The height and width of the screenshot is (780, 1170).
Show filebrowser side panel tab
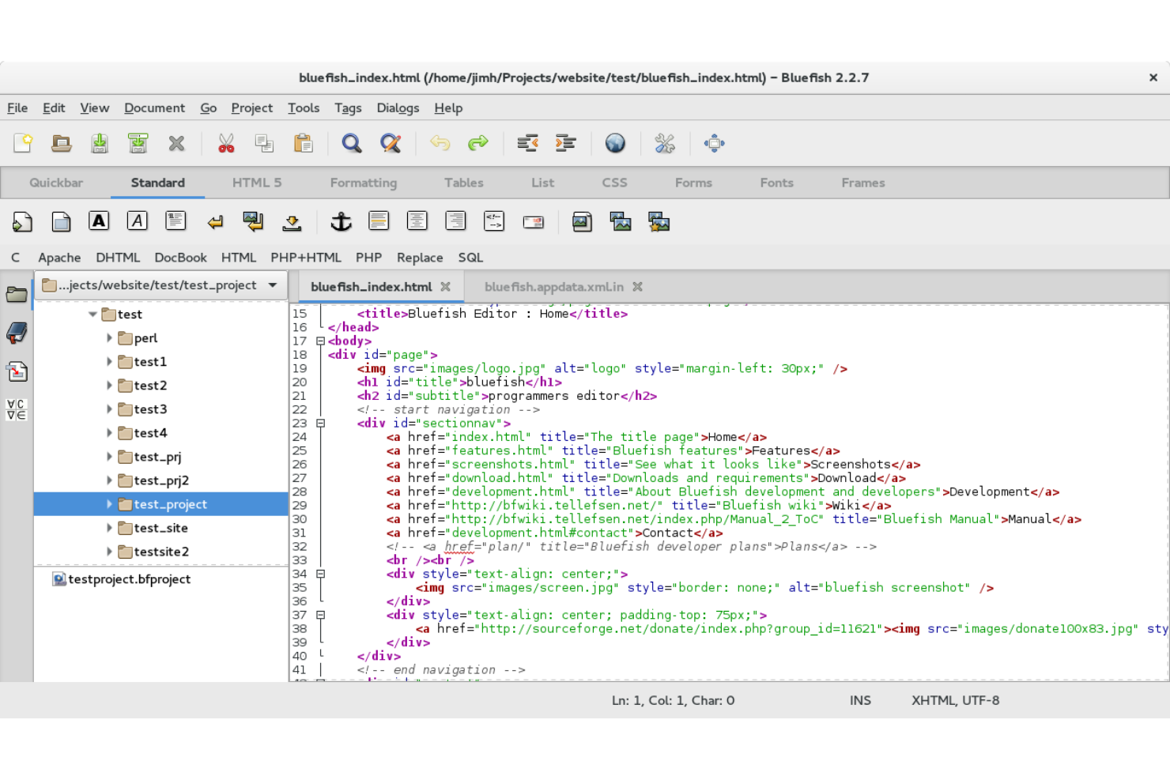[17, 295]
